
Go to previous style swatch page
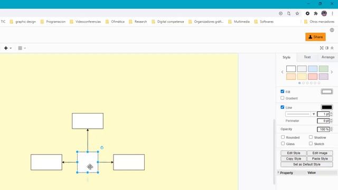tap(282, 72)
